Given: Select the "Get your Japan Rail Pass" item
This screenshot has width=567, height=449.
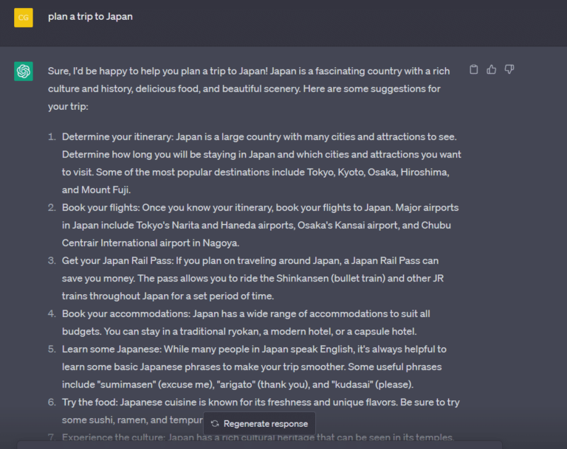Looking at the screenshot, I should [x=246, y=278].
